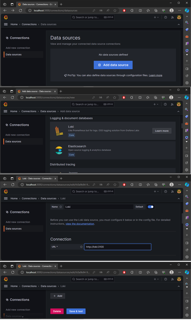Screen dimensions: 191x320
Task: Collapse top bar chevron in Data sources list window
Action: [179, 24]
